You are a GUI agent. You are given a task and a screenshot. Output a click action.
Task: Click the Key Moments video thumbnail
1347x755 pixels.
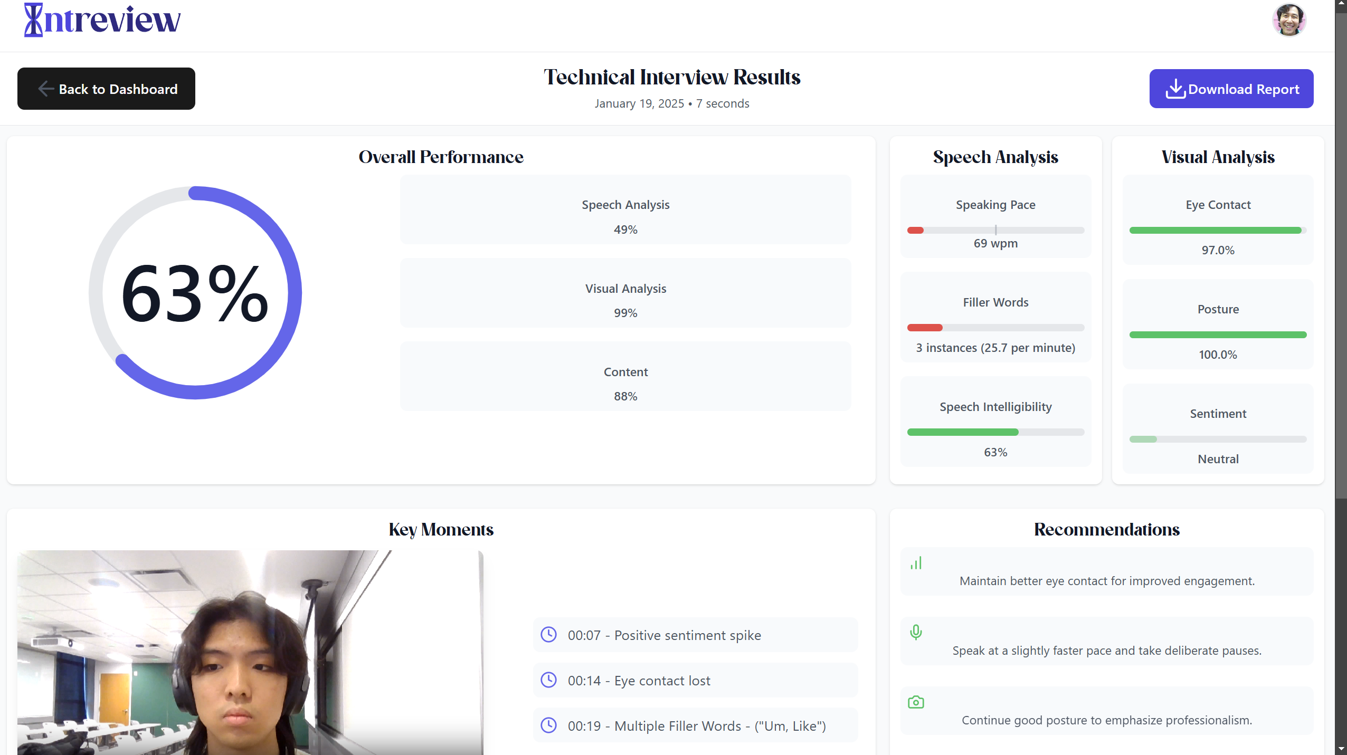(250, 652)
